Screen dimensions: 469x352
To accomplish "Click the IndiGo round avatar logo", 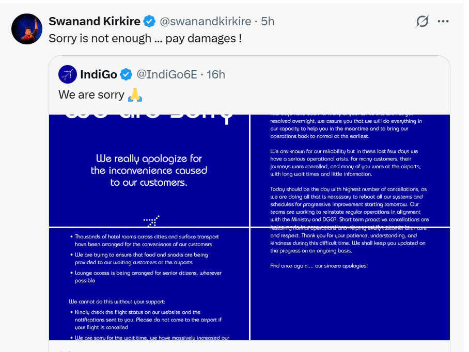I will coord(68,74).
